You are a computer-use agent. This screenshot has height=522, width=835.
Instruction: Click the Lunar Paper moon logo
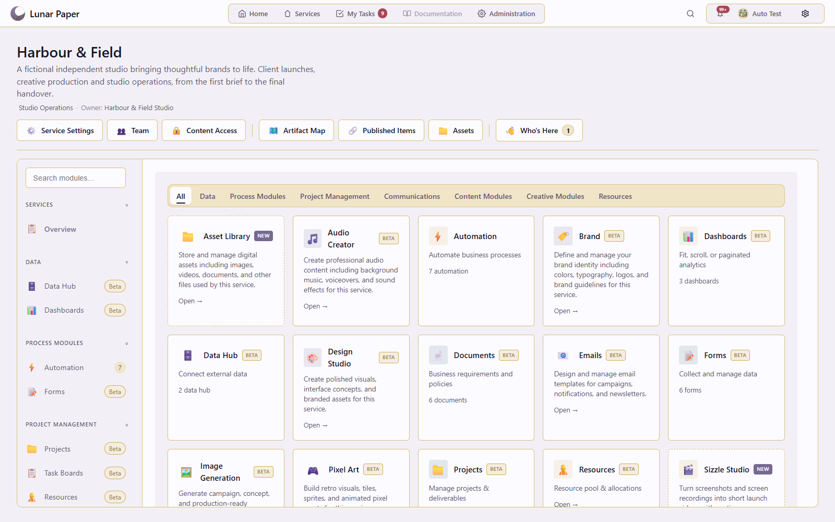click(18, 14)
